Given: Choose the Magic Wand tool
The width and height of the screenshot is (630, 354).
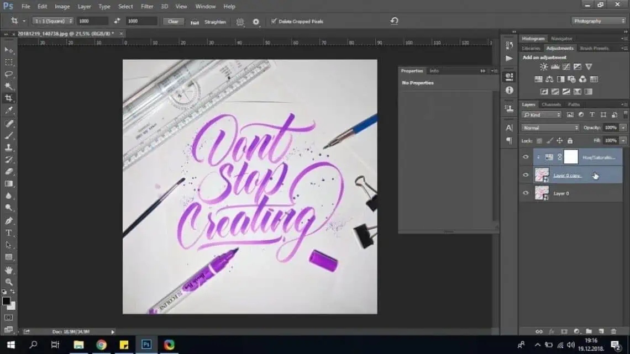Looking at the screenshot, I should (9, 86).
